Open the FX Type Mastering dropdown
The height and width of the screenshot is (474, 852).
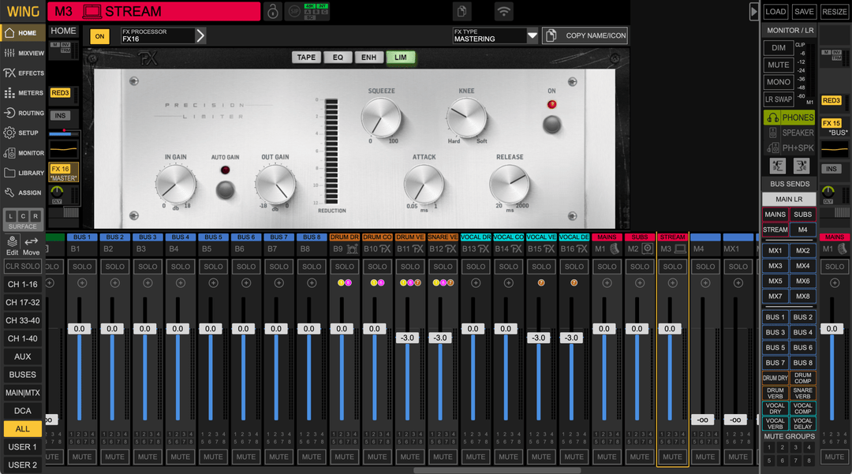point(532,35)
